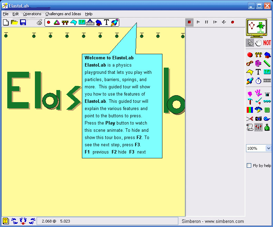Select the cyan polygon tool in top toolbar
273x227 pixels.
coord(74,22)
